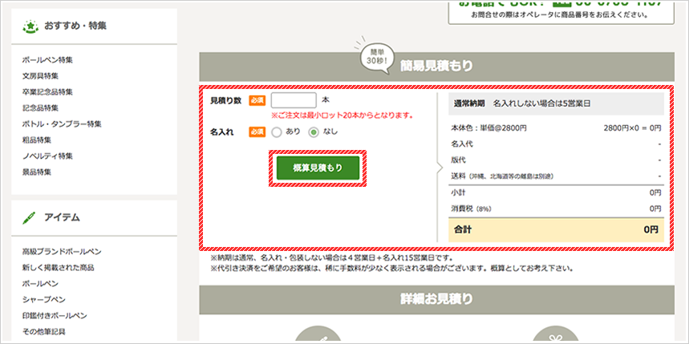Go to 記念品特集 page

pos(40,108)
